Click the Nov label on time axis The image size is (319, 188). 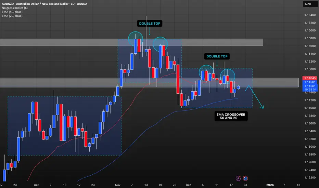point(118,185)
